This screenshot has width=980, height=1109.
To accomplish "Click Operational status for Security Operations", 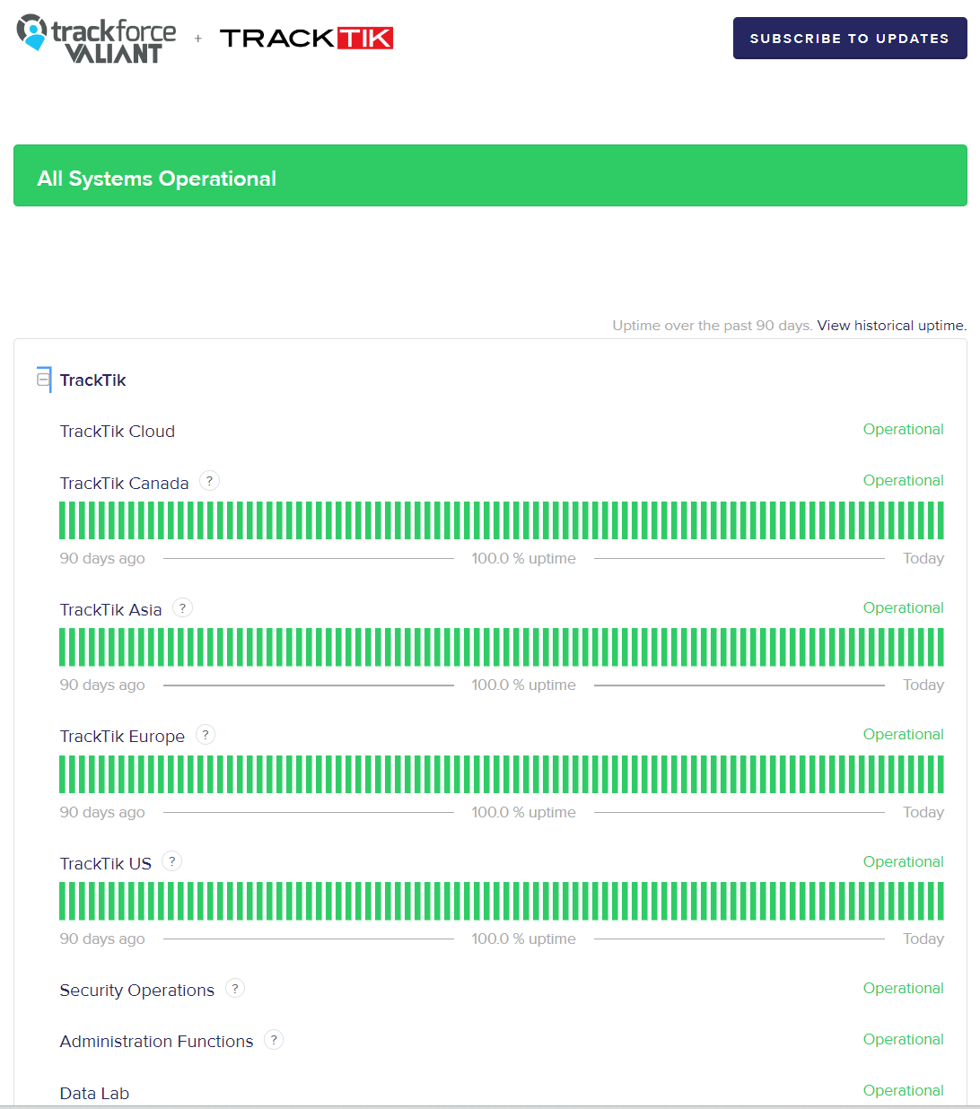I will coord(903,989).
